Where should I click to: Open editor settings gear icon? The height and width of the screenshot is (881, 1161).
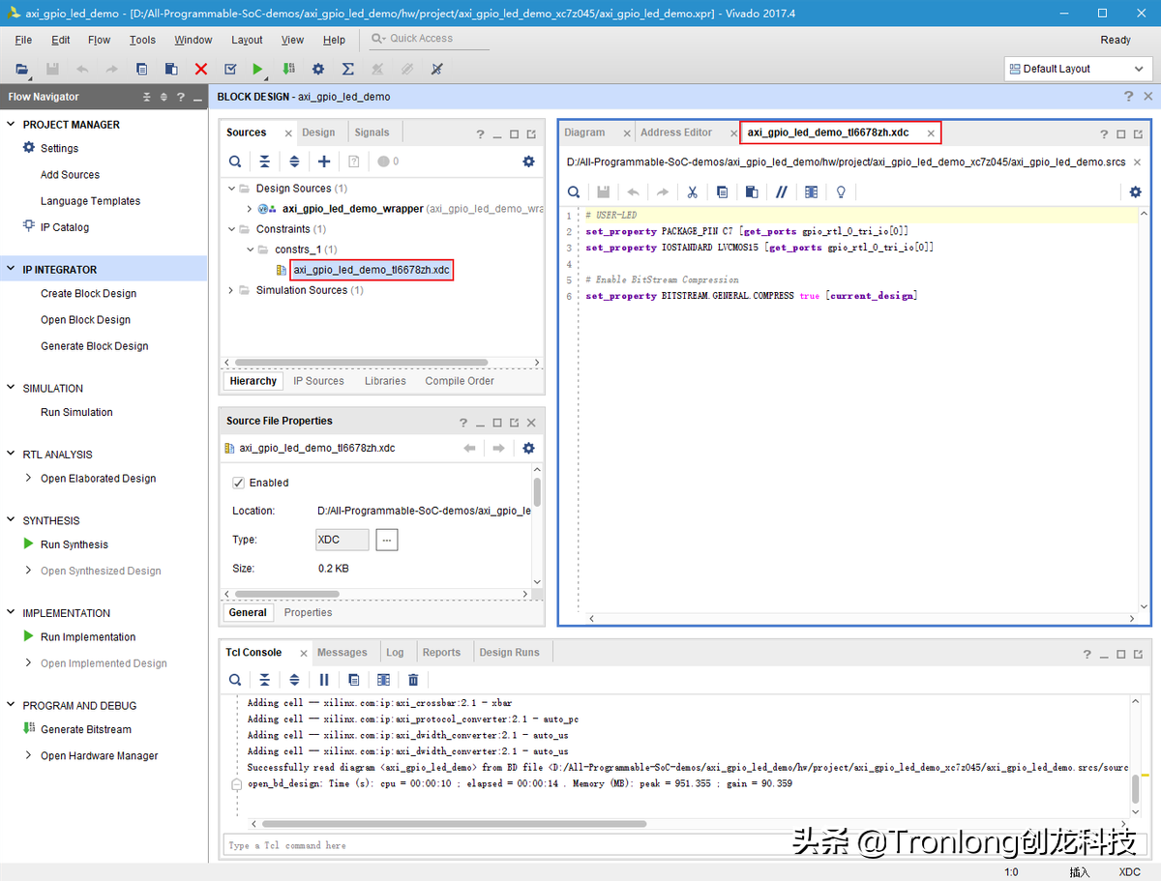pos(1136,192)
